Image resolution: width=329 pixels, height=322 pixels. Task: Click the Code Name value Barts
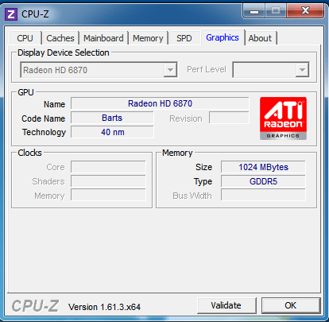(112, 118)
